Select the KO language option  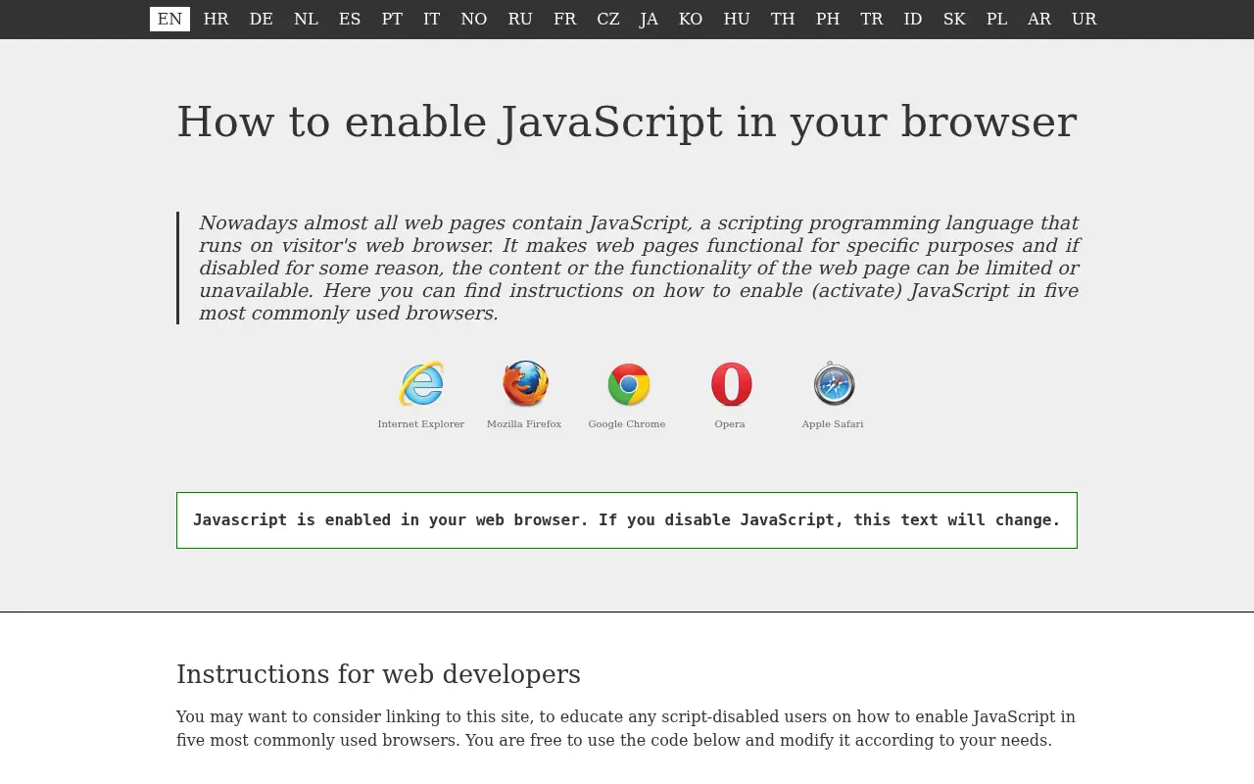(x=690, y=19)
